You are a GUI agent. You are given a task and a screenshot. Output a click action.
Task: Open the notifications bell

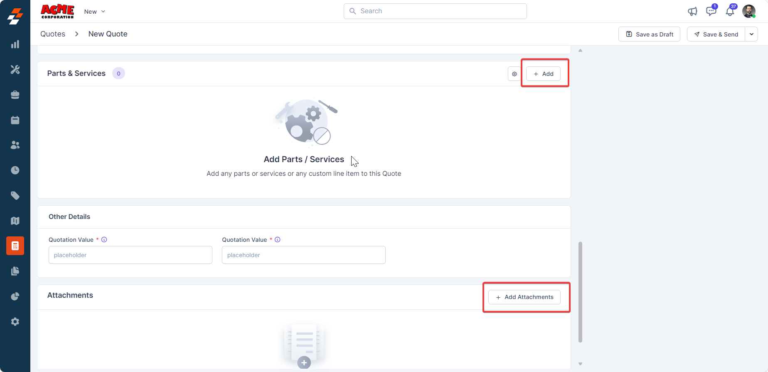pyautogui.click(x=730, y=12)
